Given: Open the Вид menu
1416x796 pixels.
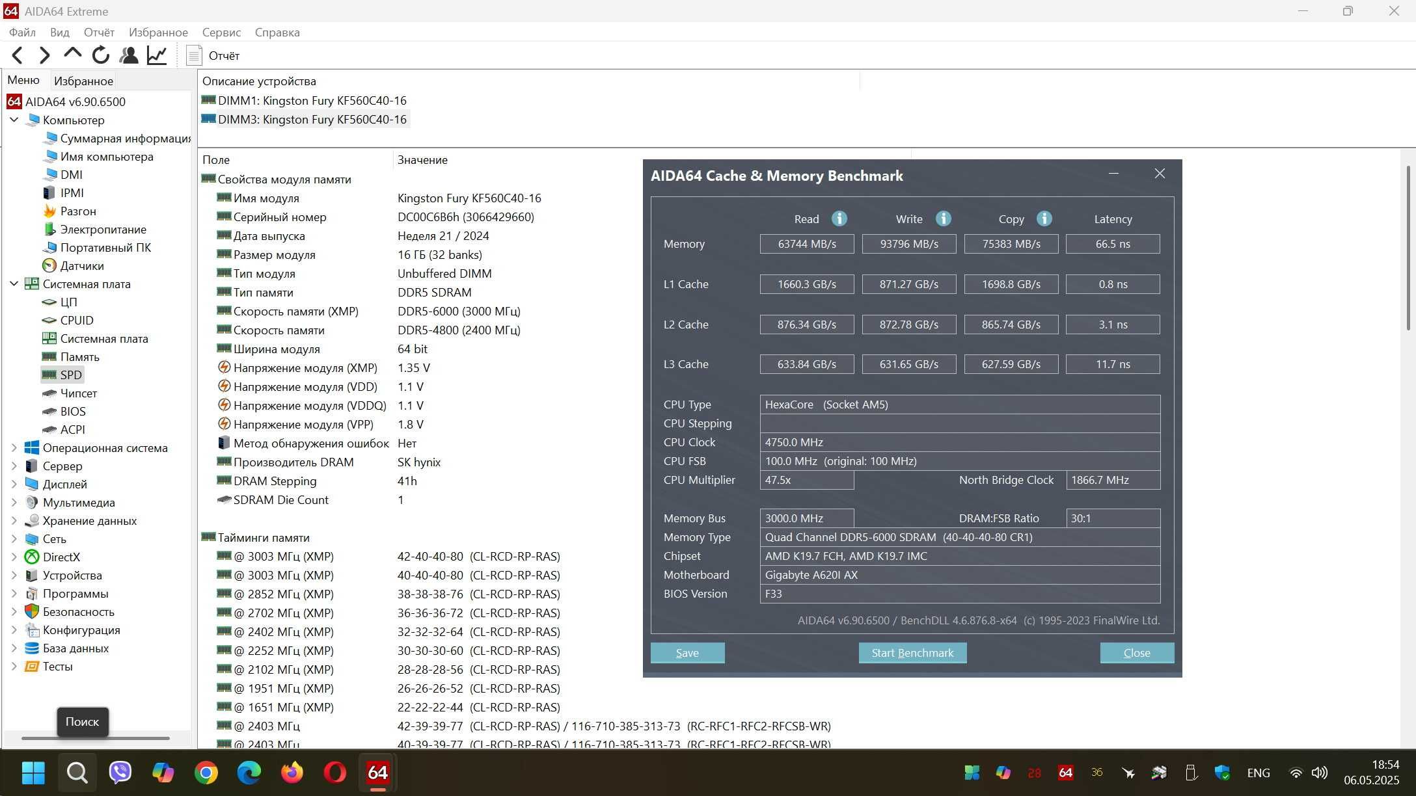Looking at the screenshot, I should [59, 32].
